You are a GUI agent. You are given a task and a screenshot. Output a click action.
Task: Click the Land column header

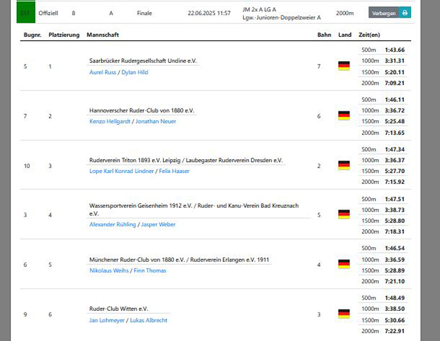coord(345,35)
